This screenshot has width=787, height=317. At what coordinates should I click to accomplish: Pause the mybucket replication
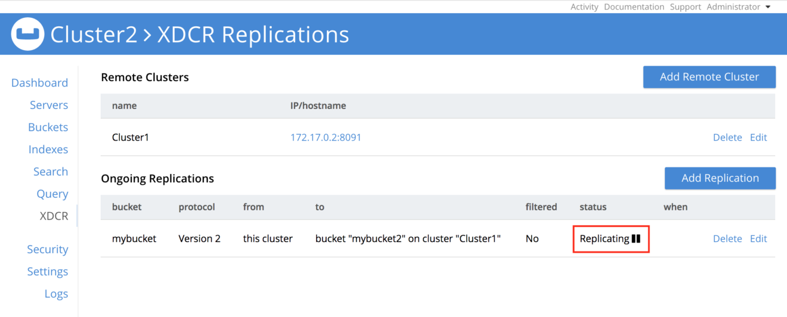tap(636, 238)
